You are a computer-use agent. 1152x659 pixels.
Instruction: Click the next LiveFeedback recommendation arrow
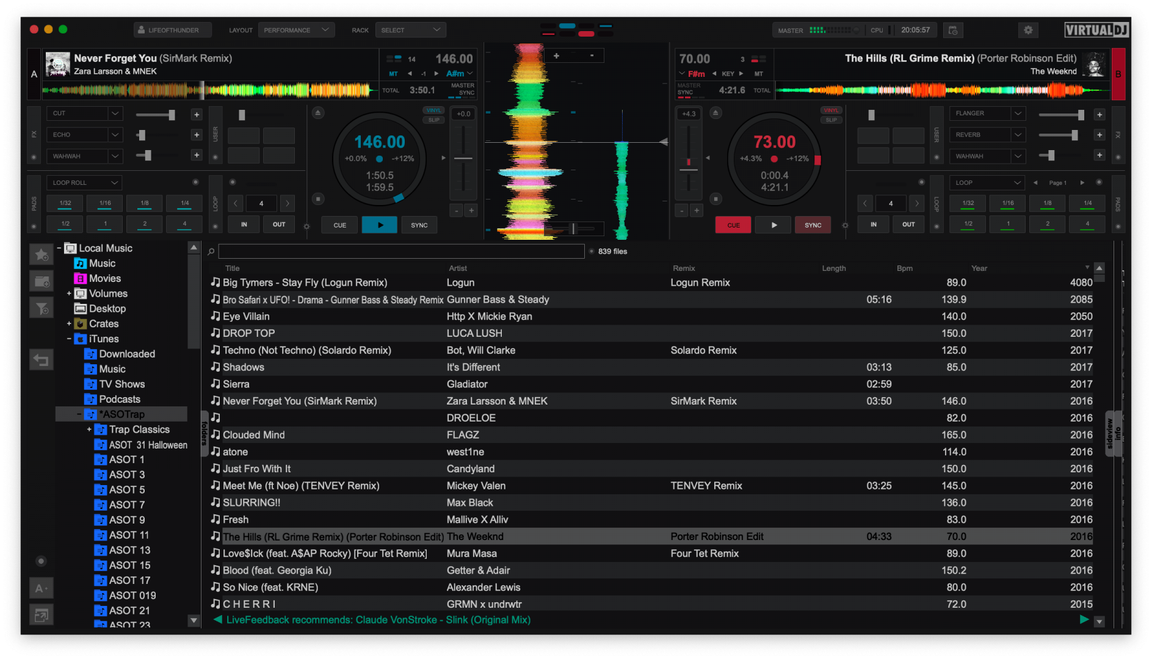tap(1084, 619)
